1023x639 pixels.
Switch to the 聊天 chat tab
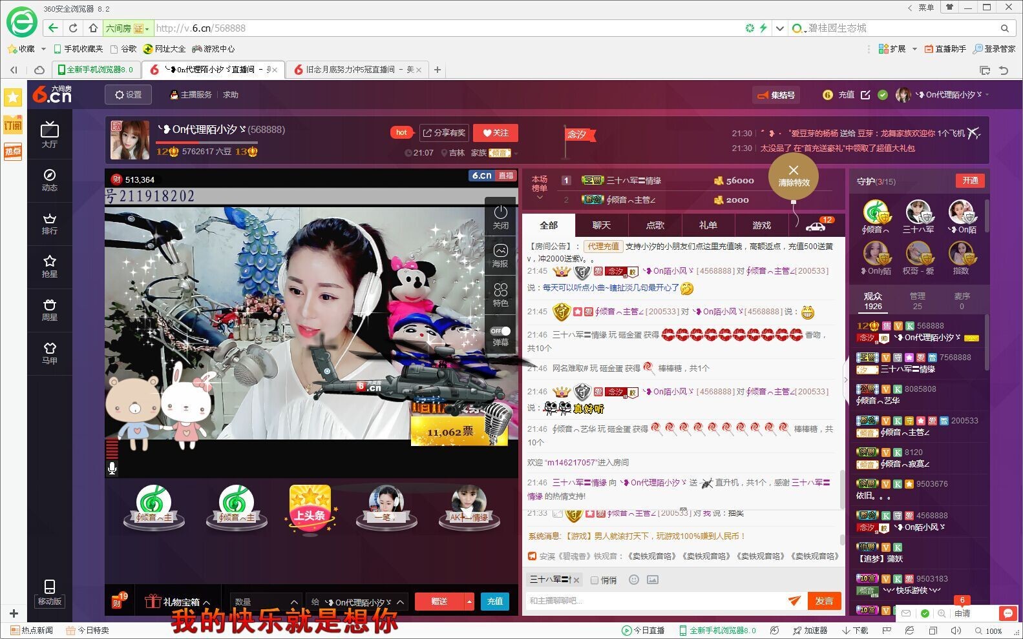601,225
